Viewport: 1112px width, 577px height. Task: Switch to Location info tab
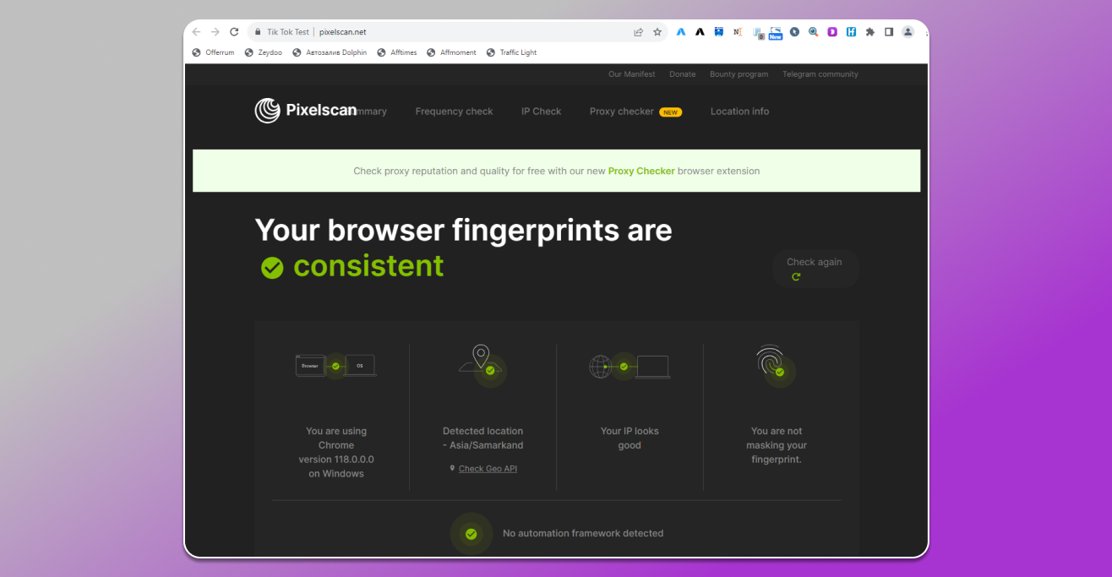click(739, 112)
